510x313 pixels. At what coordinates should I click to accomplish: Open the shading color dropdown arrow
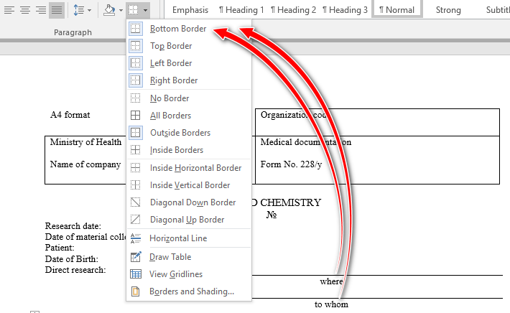120,10
